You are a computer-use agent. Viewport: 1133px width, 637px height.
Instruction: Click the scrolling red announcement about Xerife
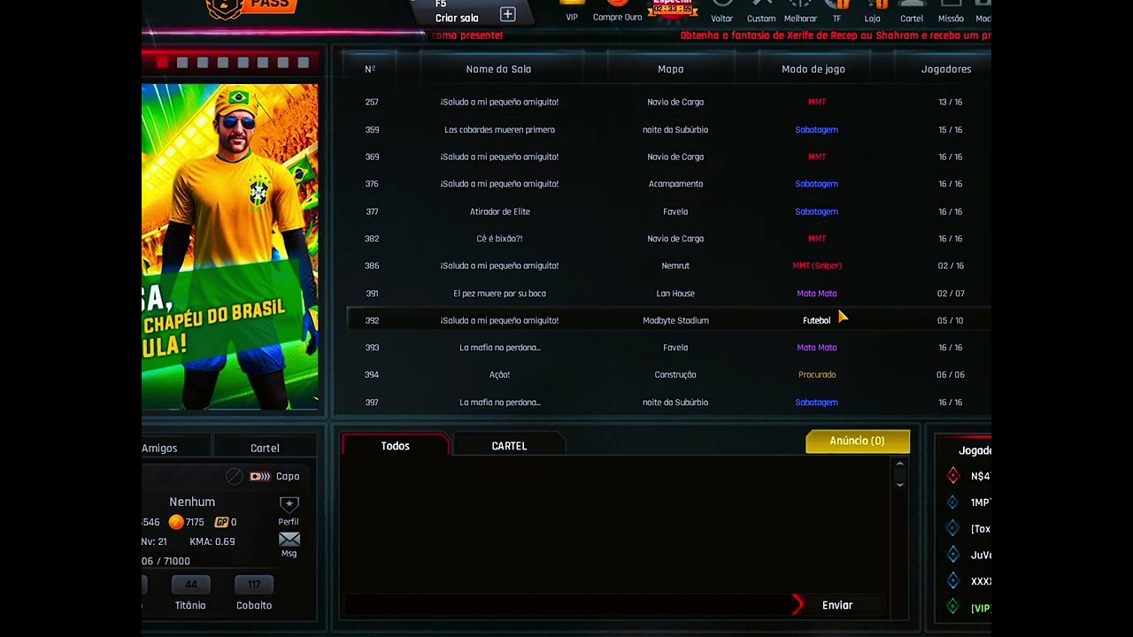[835, 35]
